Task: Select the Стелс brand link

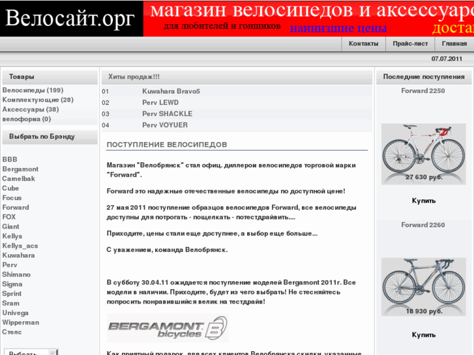Action: [x=12, y=332]
